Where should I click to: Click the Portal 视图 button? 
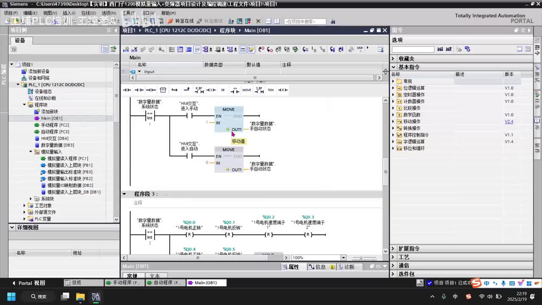[x=29, y=283]
